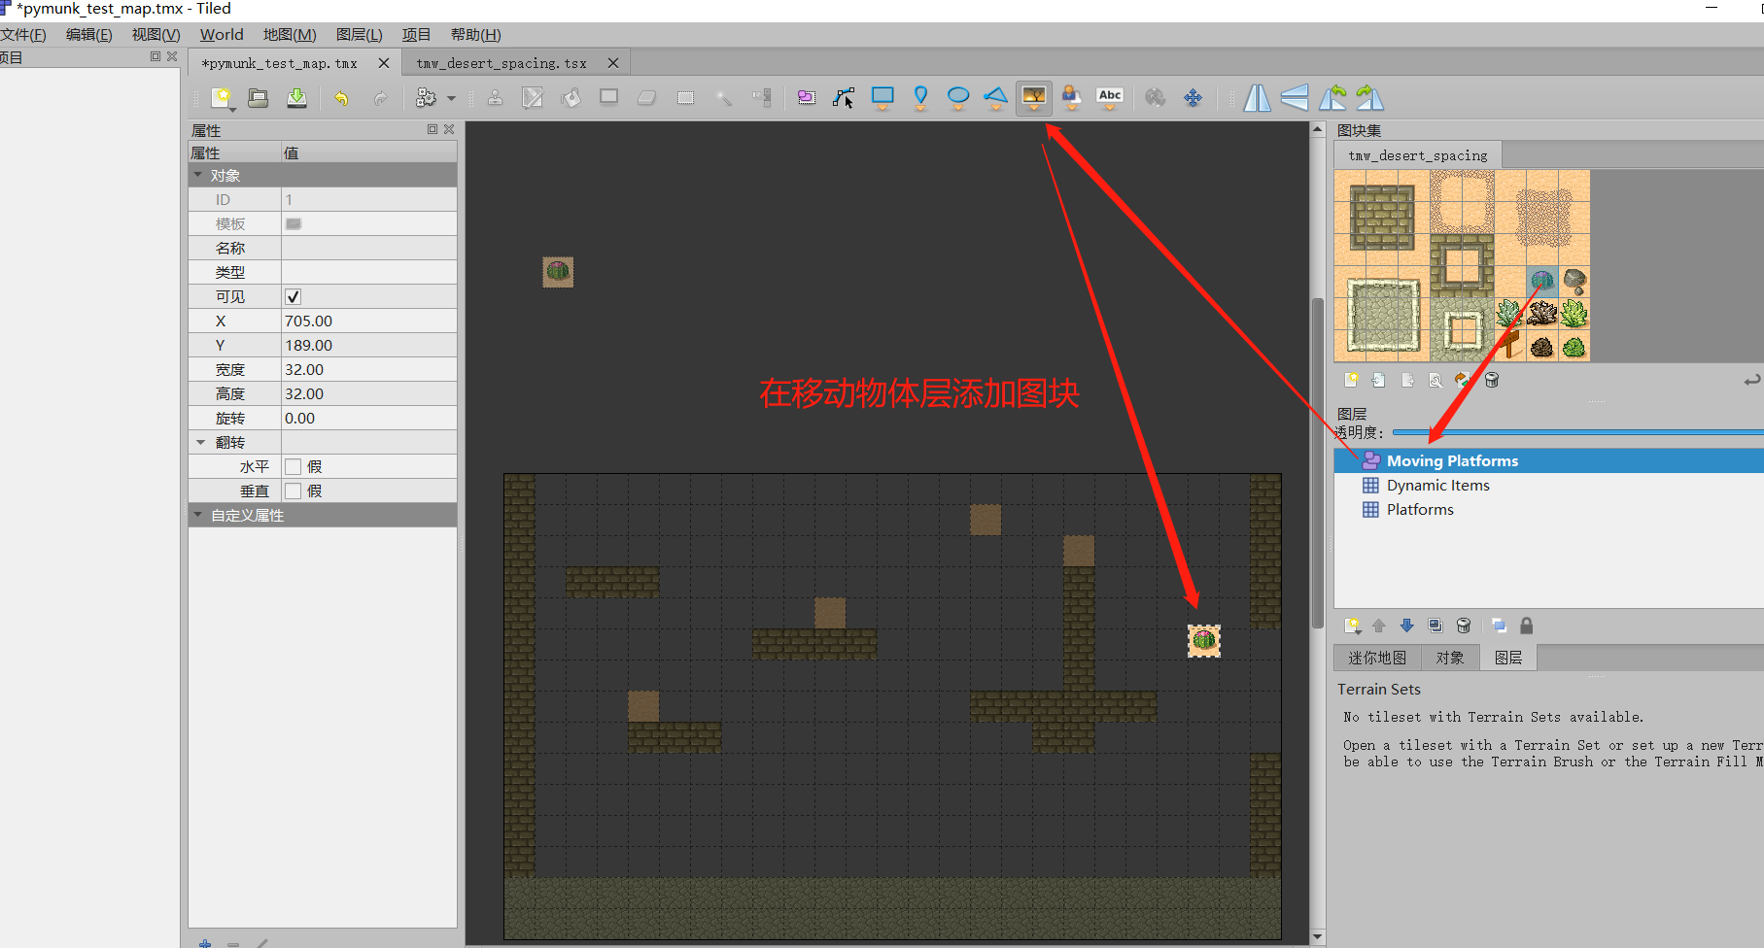Viewport: 1764px width, 948px height.
Task: Open the New Tileset icon below the tileset
Action: point(1351,380)
